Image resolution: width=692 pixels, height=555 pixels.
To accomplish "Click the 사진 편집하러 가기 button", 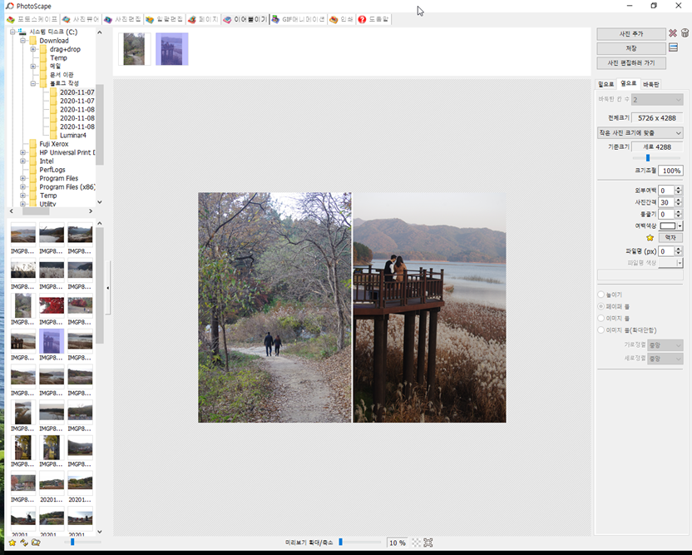I will [631, 63].
